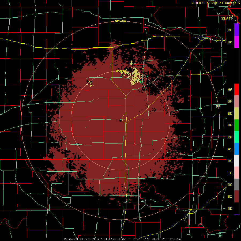Click the BD legend label
241x241 pixels.
pos(230,114)
